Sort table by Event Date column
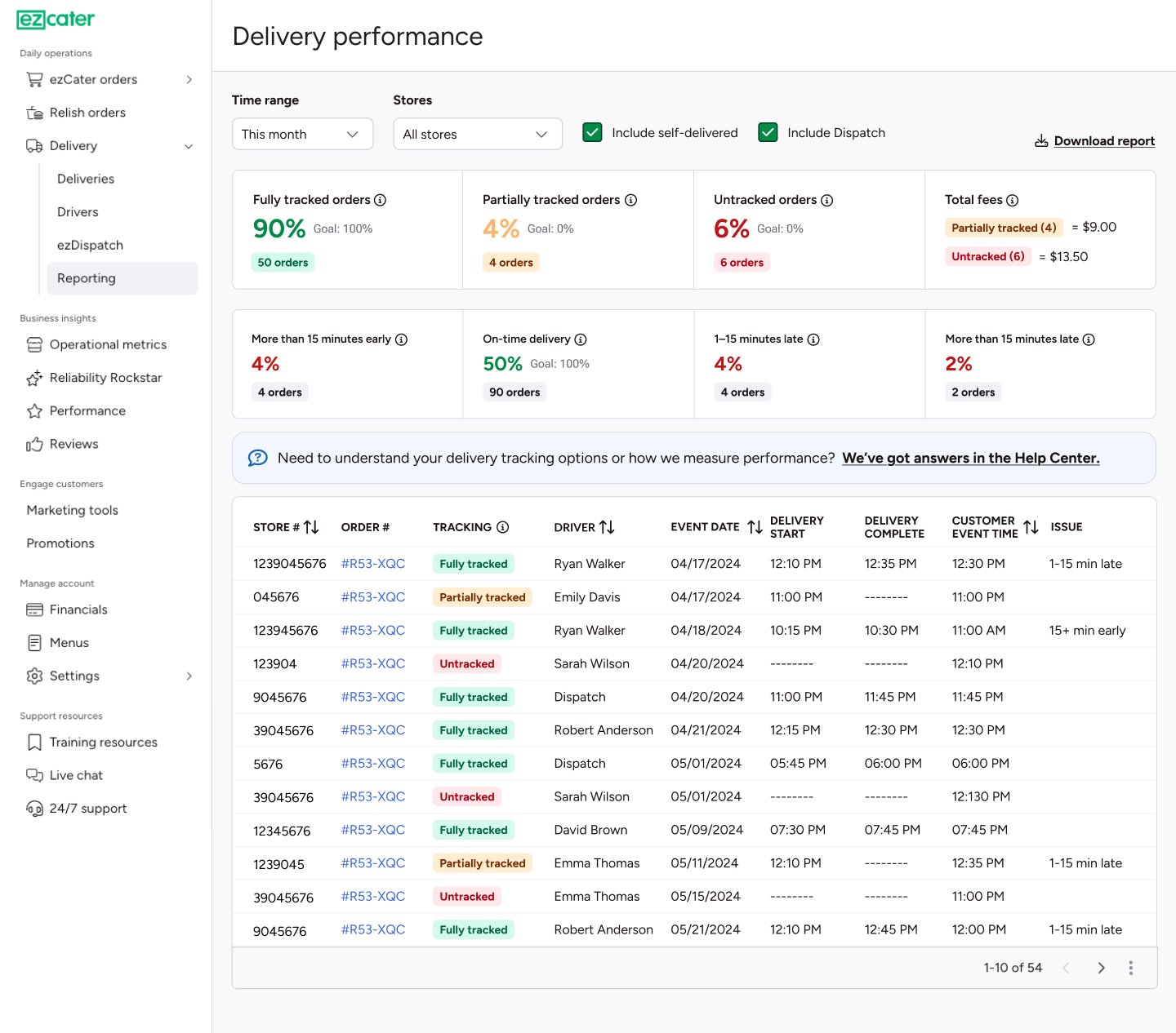Image resolution: width=1176 pixels, height=1033 pixels. (x=755, y=527)
